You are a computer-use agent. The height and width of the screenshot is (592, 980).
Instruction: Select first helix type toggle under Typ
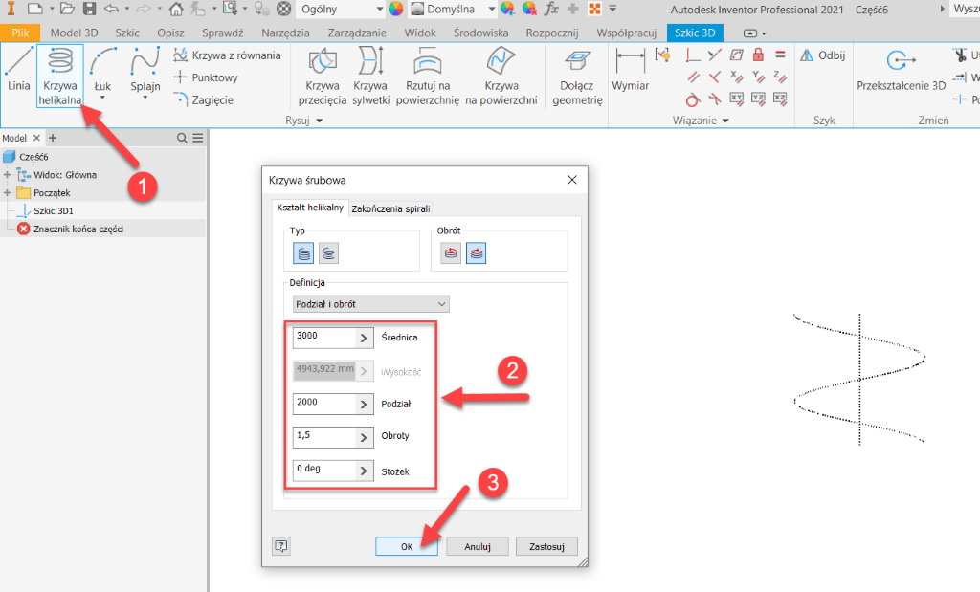coord(304,253)
